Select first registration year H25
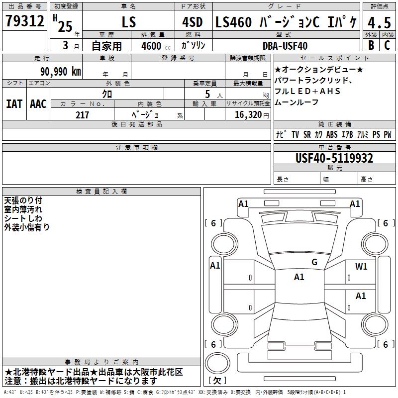 (x=63, y=23)
